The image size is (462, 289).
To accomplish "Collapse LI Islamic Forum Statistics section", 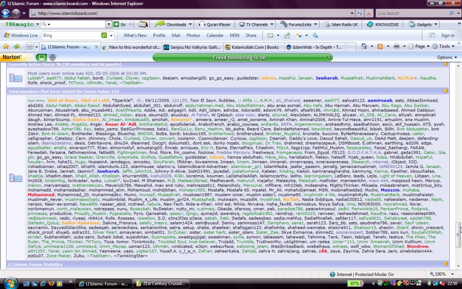I will click(x=445, y=264).
